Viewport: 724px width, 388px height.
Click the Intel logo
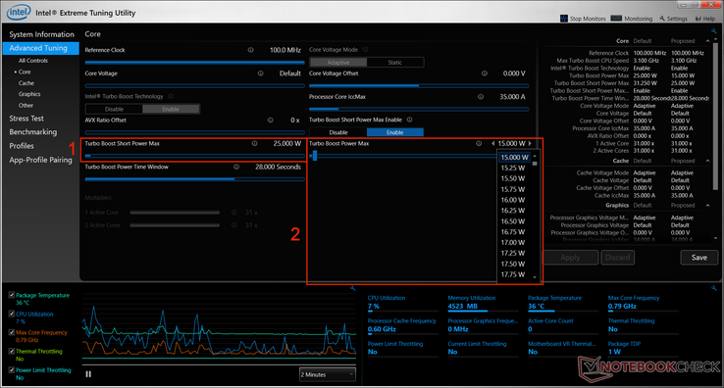19,12
